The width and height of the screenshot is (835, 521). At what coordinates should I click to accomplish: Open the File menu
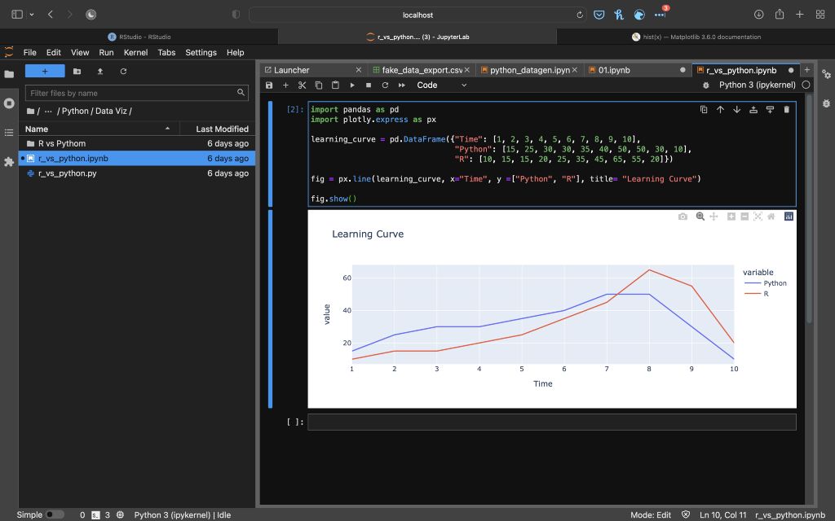tap(30, 52)
